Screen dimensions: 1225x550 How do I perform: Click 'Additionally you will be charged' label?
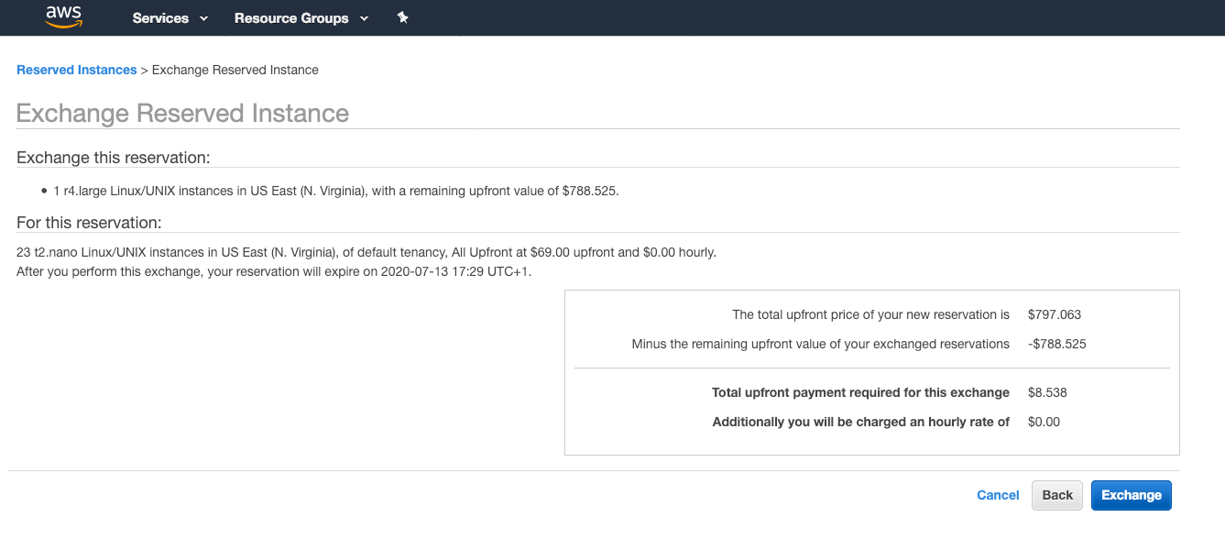(x=861, y=422)
